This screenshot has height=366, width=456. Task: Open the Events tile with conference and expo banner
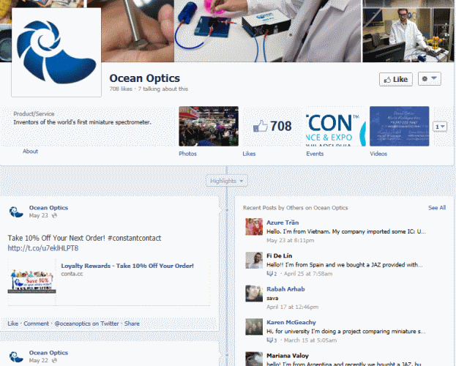(x=336, y=126)
